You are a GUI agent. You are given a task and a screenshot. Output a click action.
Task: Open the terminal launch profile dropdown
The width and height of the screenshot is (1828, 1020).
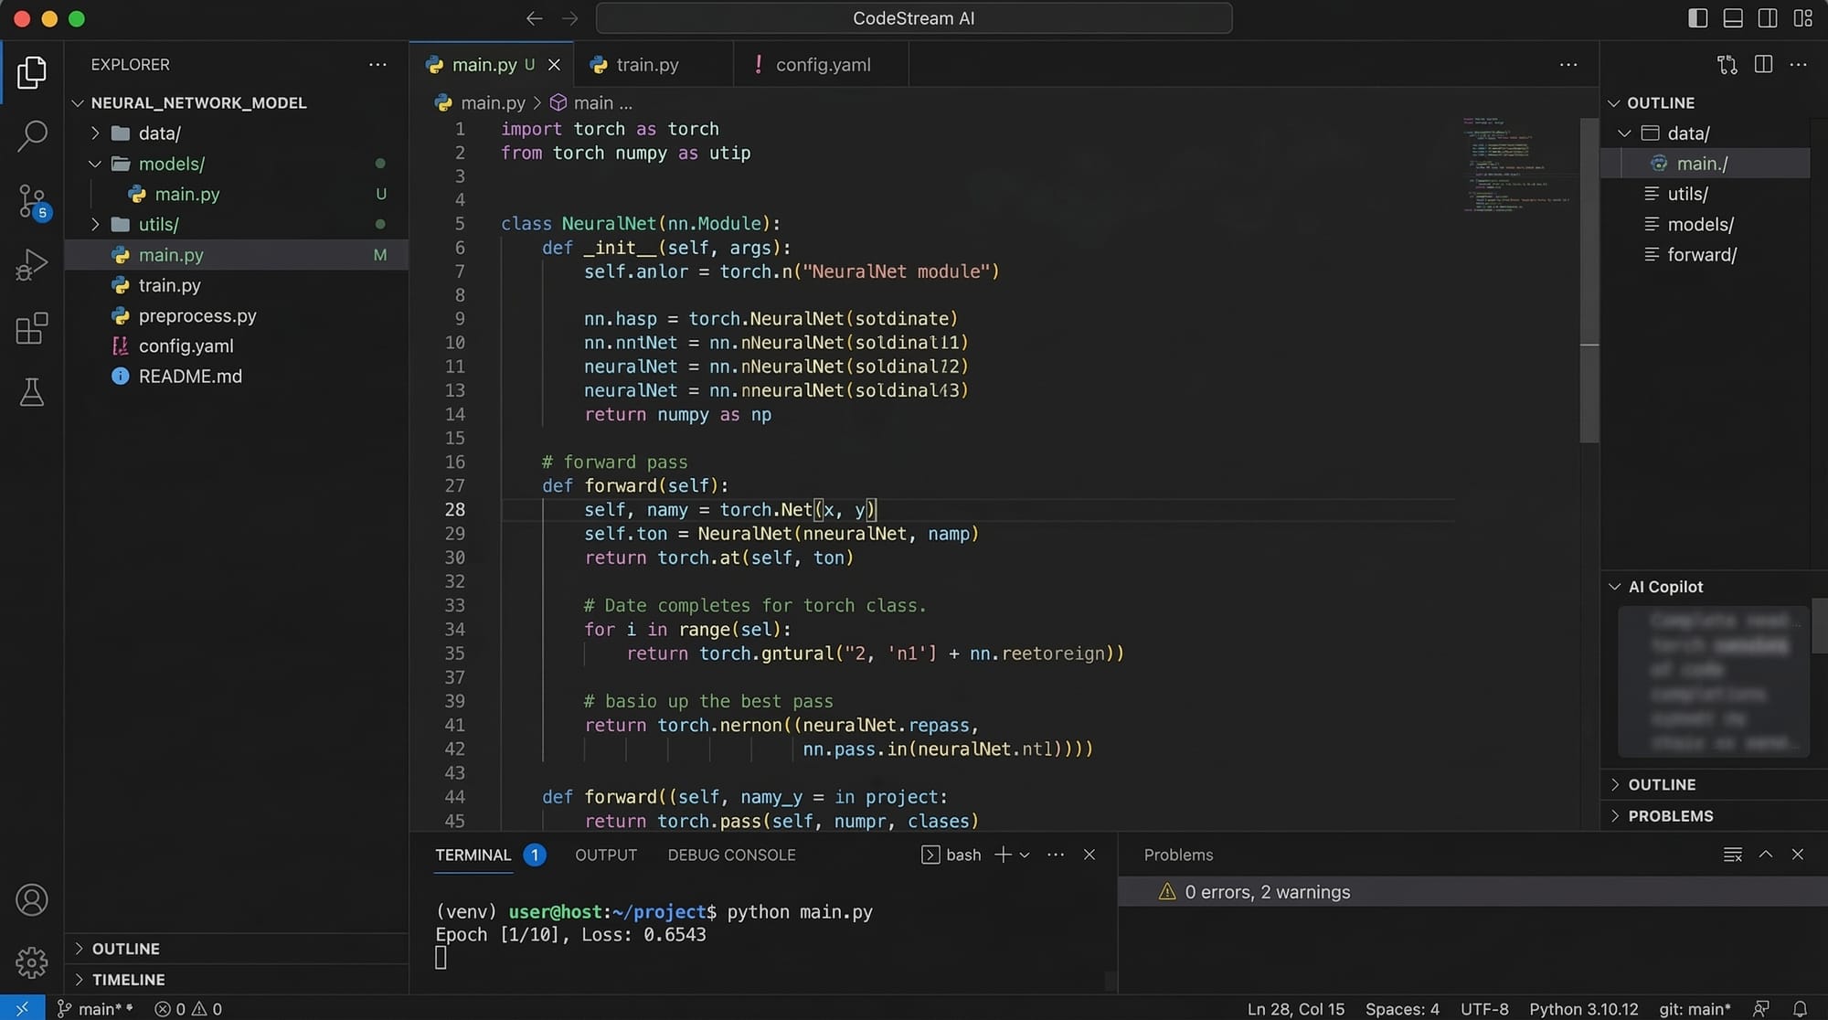pos(1025,855)
